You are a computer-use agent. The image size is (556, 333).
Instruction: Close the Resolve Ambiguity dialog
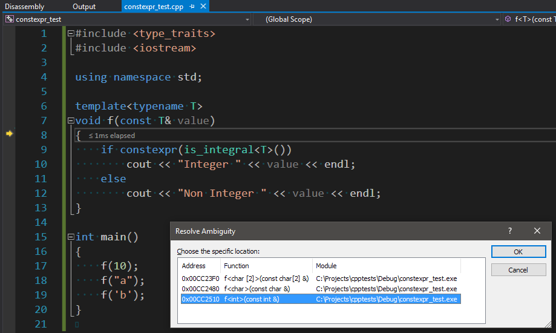[537, 231]
